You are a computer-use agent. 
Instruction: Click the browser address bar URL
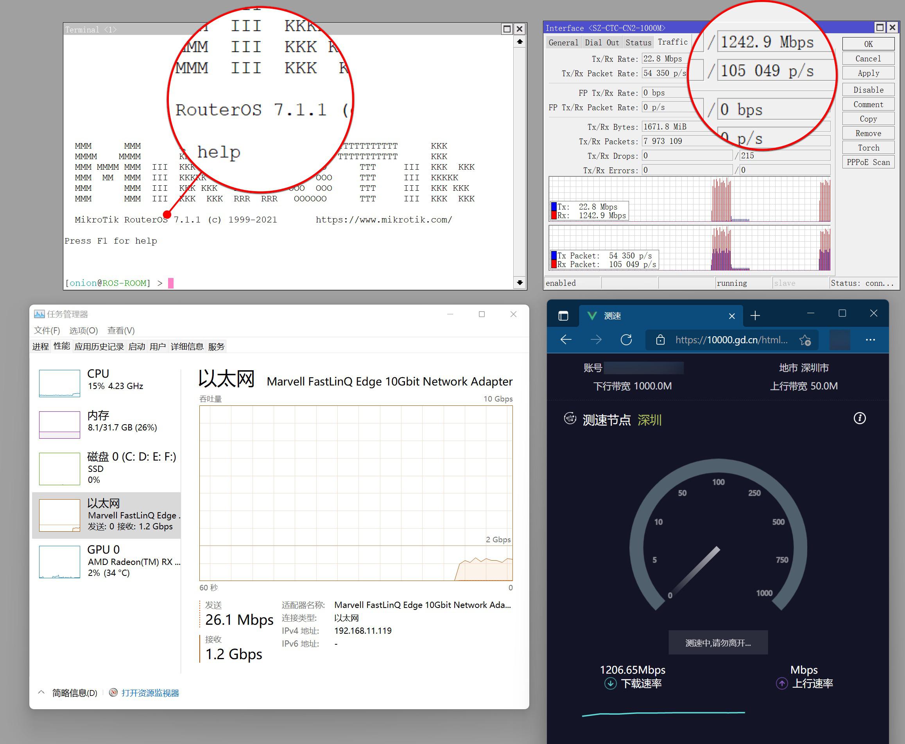(x=731, y=340)
